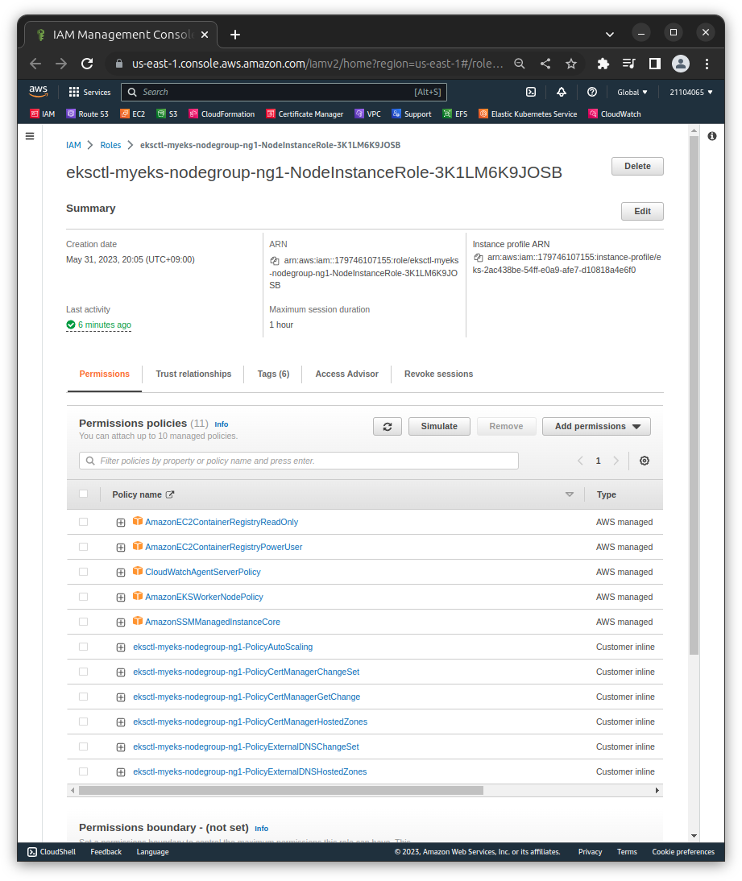742x881 pixels.
Task: Check AmazonSSMManagedInstanceCore checkbox
Action: click(x=84, y=622)
